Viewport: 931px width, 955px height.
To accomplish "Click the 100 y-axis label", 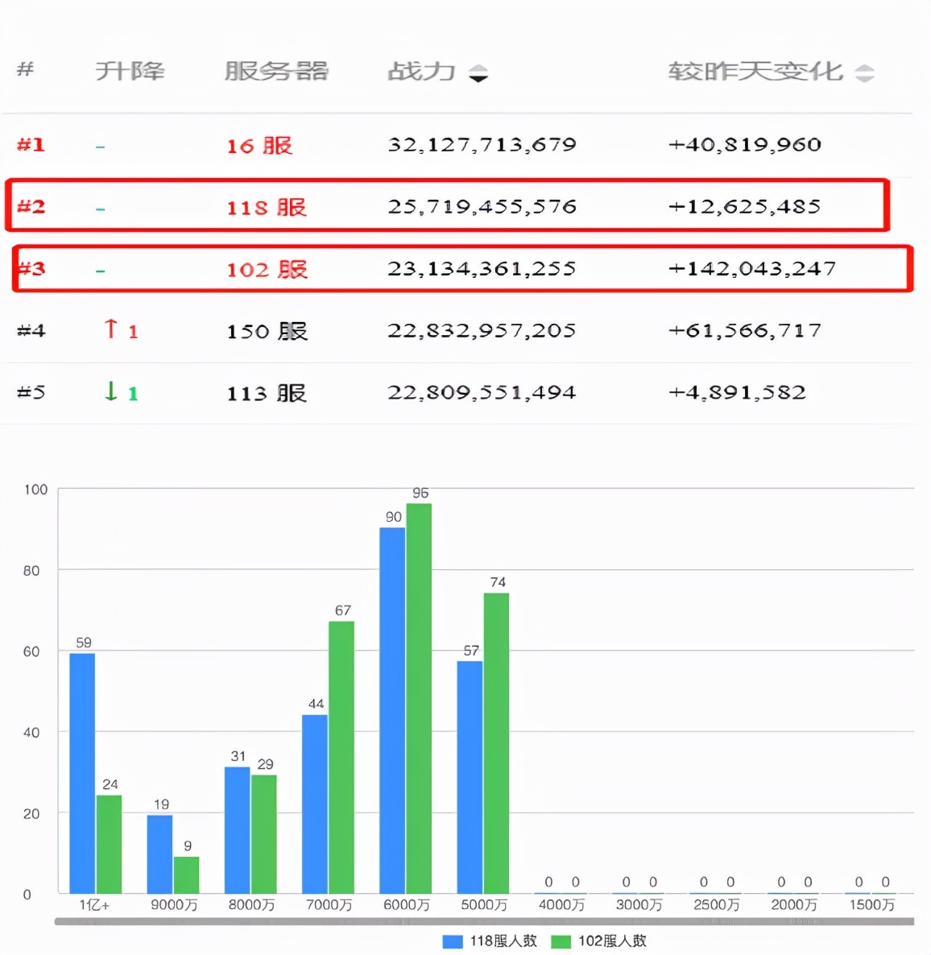I will (x=35, y=490).
